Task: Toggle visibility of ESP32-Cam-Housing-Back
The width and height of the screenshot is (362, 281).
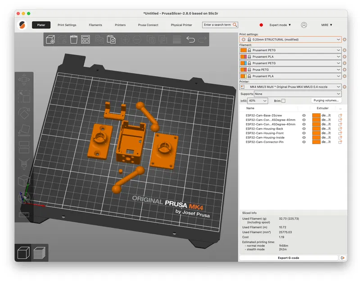Action: point(304,129)
